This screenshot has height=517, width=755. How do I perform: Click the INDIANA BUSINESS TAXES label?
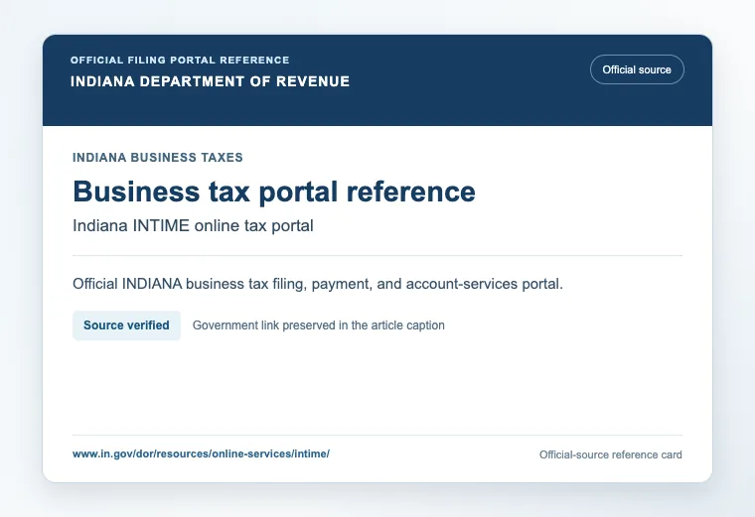[x=158, y=157]
